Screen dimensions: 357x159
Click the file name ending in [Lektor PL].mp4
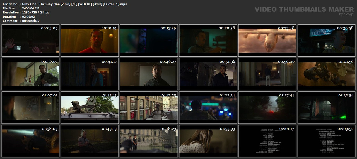tap(74, 4)
